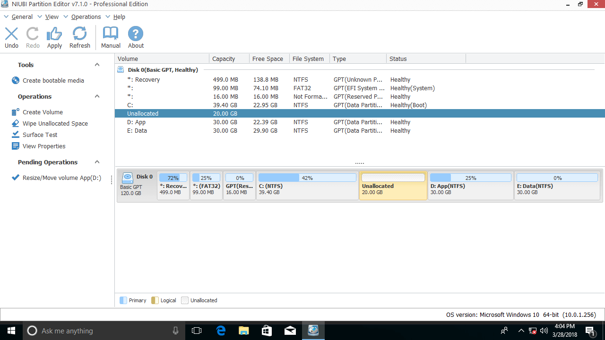Select Resize/Move volume App(D:) pending operation

62,178
